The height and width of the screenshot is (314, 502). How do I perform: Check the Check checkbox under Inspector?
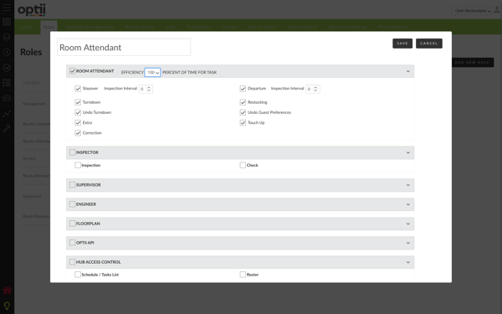tap(243, 165)
